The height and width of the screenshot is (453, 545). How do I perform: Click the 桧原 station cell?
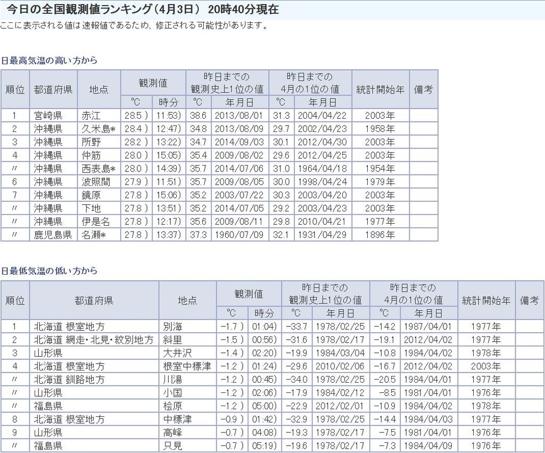(x=173, y=406)
